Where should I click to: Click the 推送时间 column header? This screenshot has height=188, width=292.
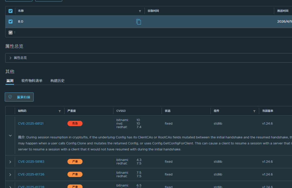pyautogui.click(x=283, y=11)
